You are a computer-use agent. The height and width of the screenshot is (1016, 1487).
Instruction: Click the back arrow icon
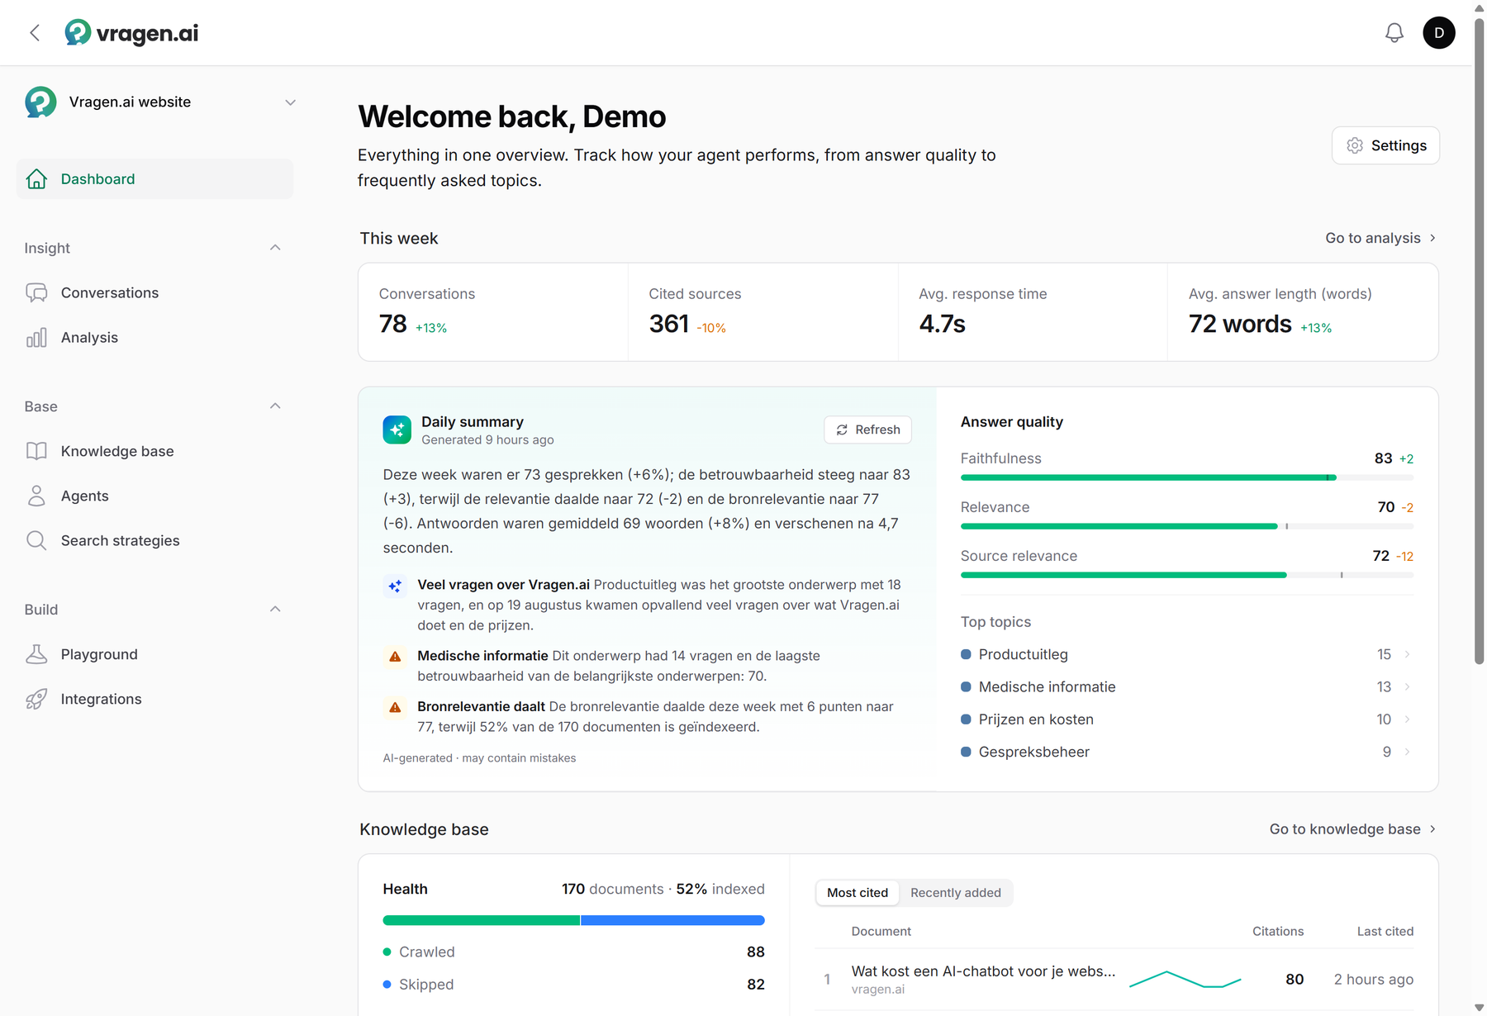coord(35,33)
